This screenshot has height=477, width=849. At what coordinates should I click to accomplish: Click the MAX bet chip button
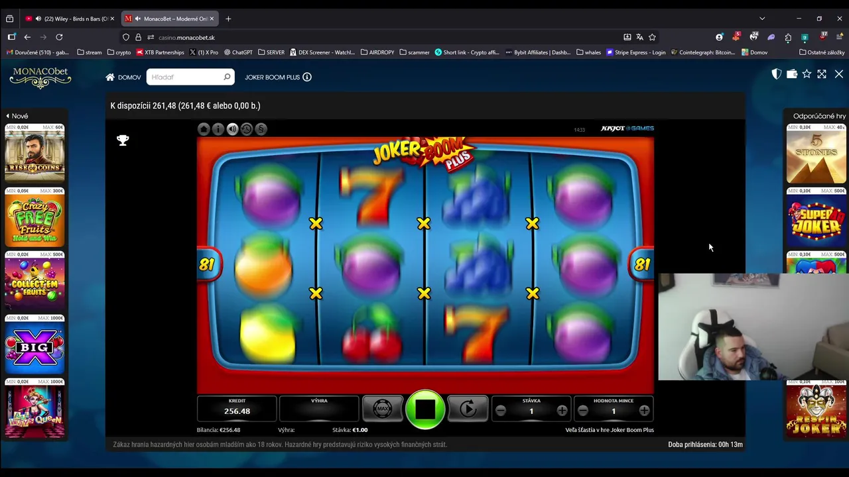coord(382,409)
